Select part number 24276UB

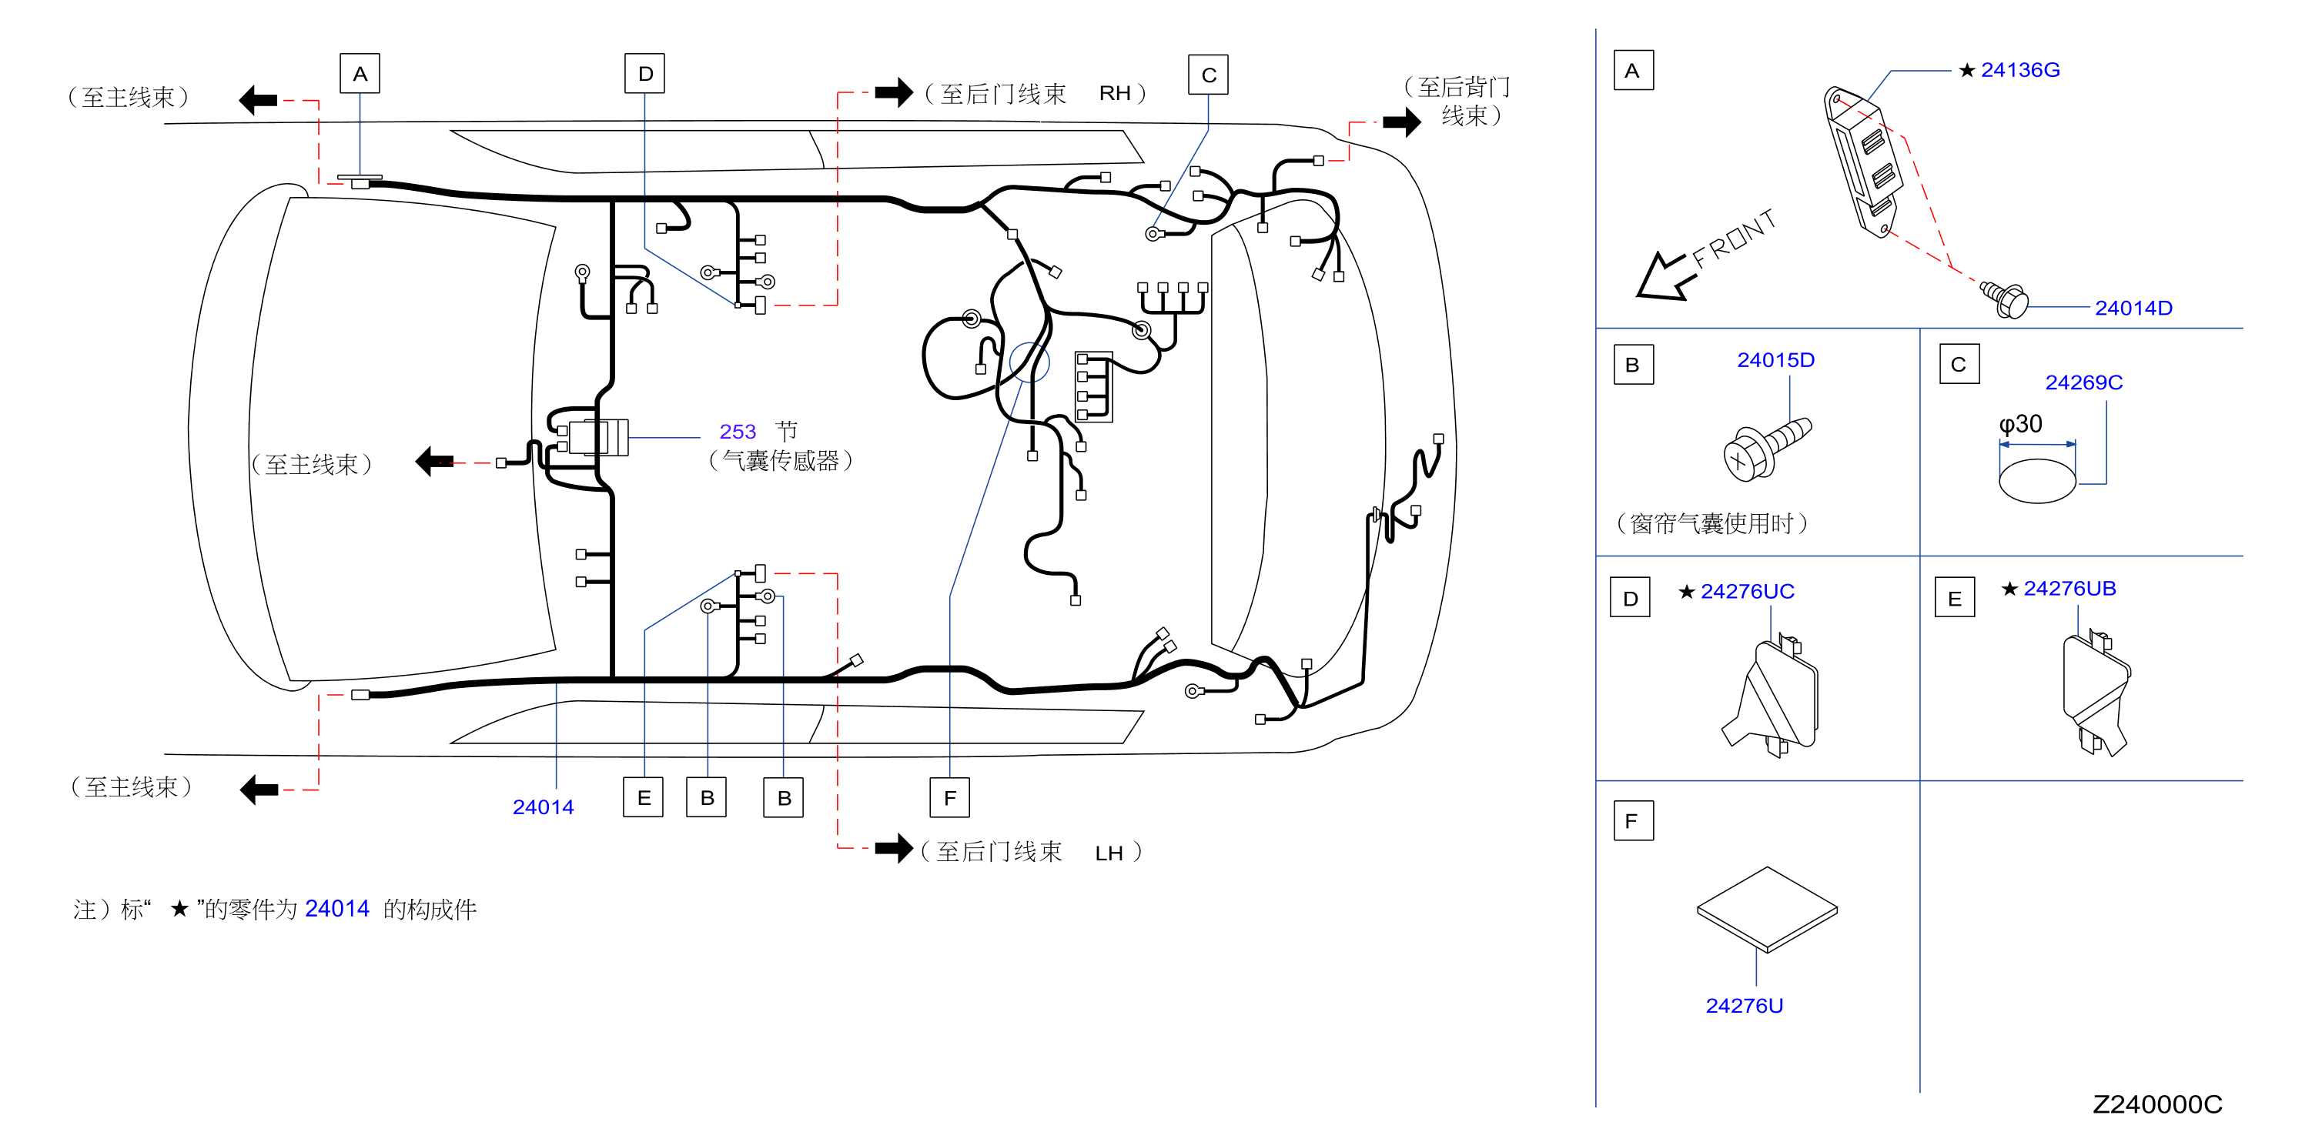2069,589
